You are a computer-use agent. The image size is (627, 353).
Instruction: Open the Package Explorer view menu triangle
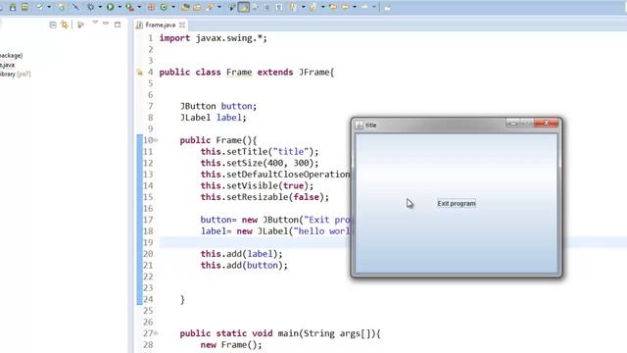click(95, 23)
